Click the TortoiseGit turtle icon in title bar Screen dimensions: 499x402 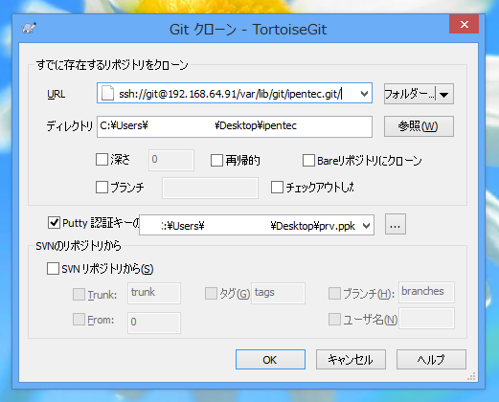pos(29,28)
